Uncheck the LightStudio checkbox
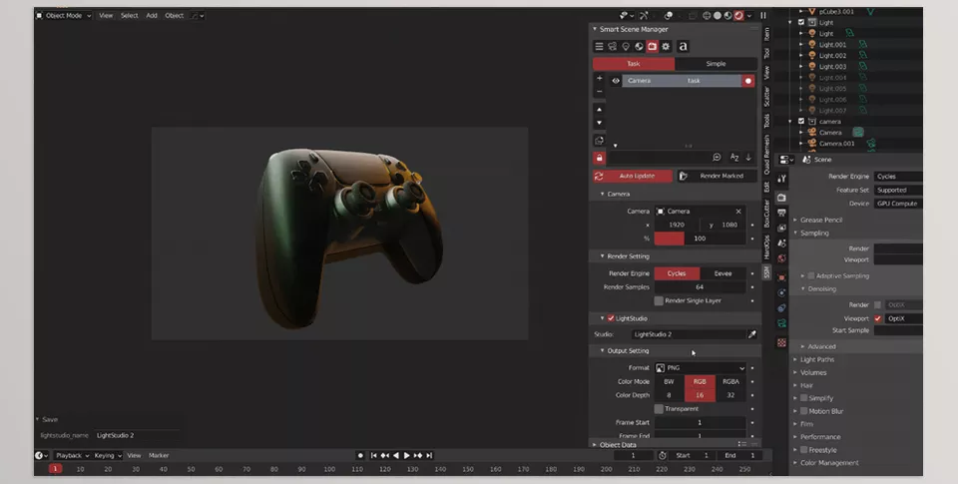Screen dimensions: 958x484 [611, 318]
